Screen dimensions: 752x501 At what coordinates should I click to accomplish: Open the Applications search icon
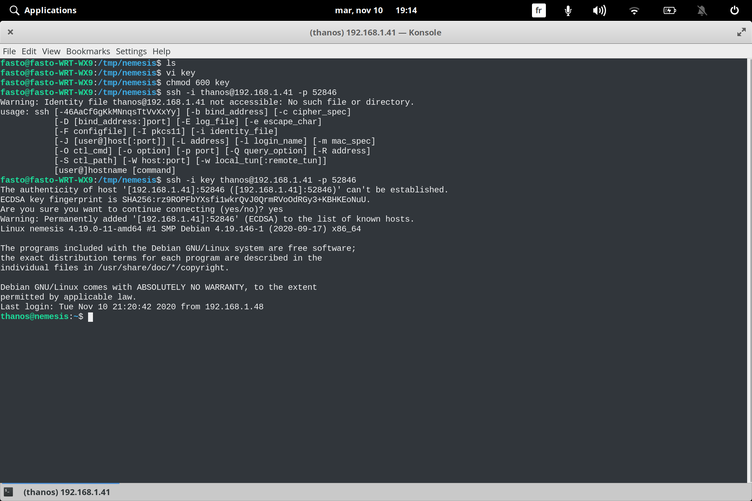click(x=14, y=10)
